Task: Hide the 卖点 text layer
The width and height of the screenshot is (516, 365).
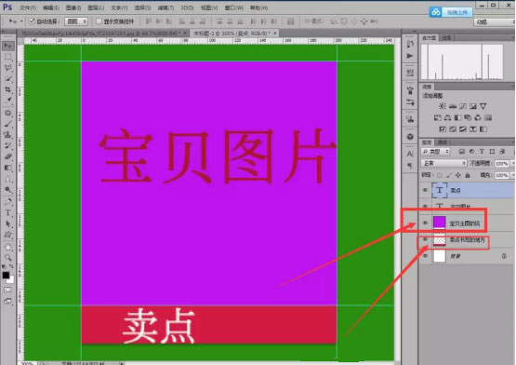Action: 425,190
